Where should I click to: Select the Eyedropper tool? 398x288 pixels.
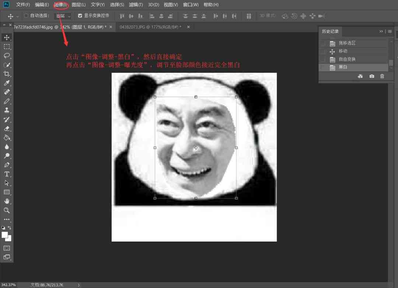click(7, 83)
